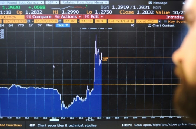Click the start date calendar icon

pos(29,21)
